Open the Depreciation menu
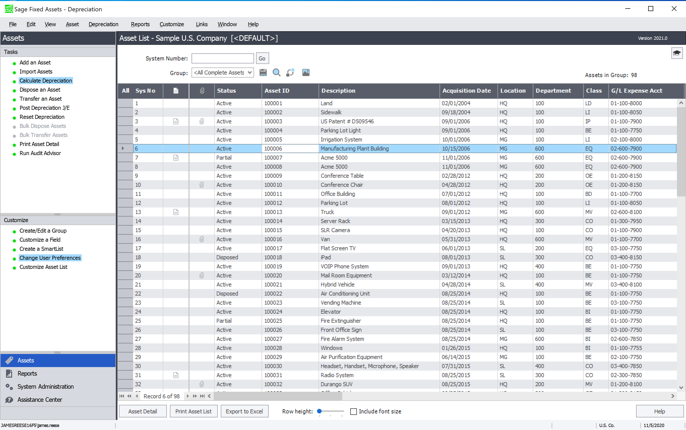Image resolution: width=686 pixels, height=430 pixels. (103, 24)
